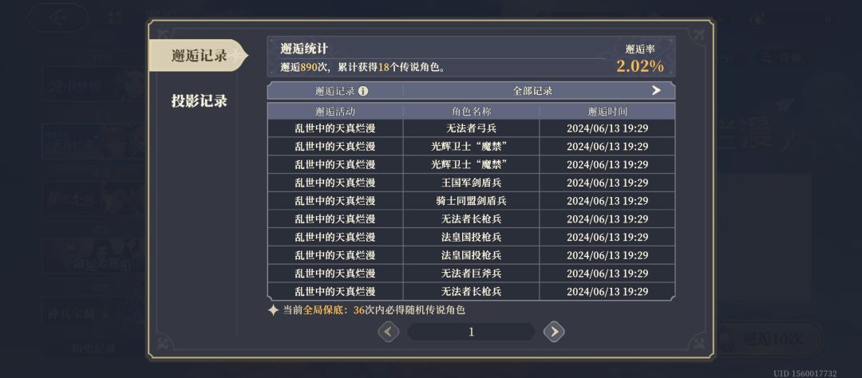
Task: Click the 角色名称 column header
Action: [471, 111]
